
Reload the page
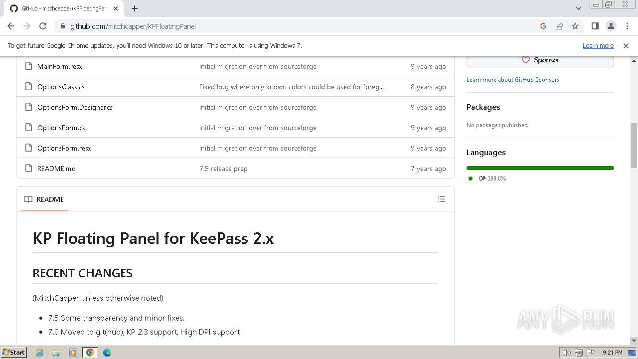click(x=43, y=26)
